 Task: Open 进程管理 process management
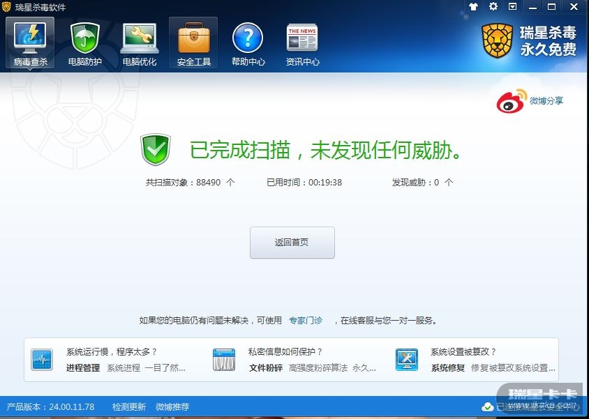pos(83,368)
